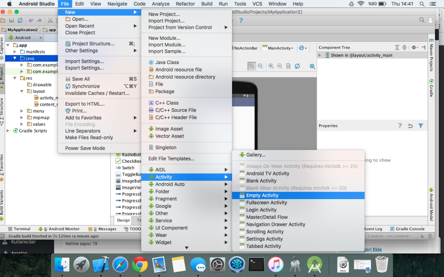
Task: Select CheckBox widget in palette
Action: pos(128,161)
